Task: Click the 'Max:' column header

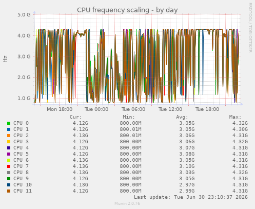Action: pos(235,117)
